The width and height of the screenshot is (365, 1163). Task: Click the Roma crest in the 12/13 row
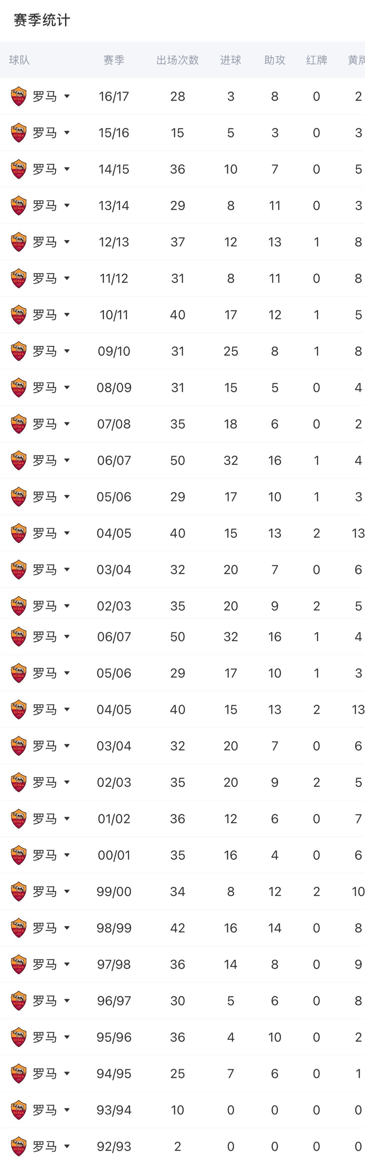click(19, 242)
